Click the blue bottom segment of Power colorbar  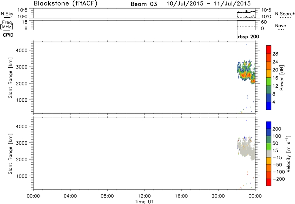click(x=269, y=106)
